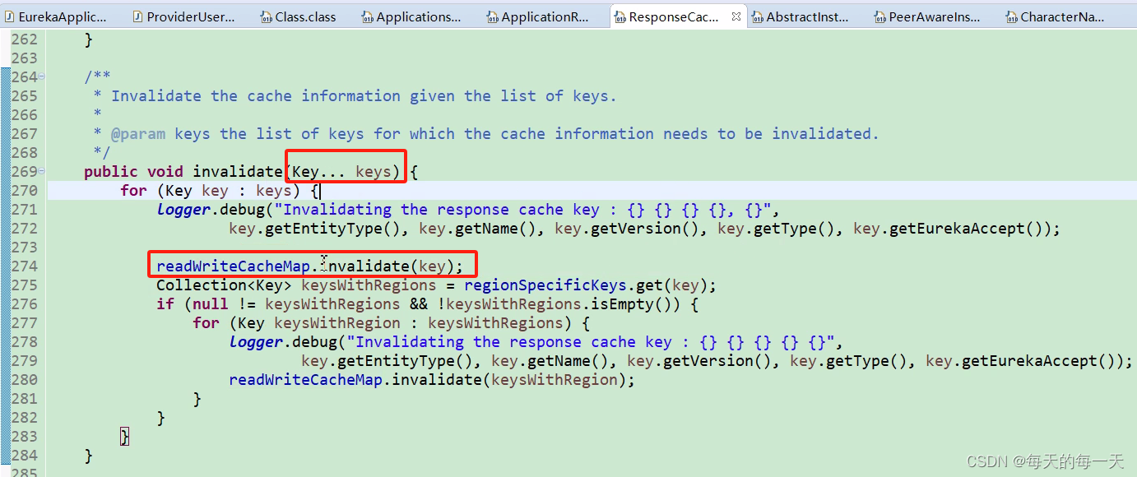Screen dimensions: 1137x477
Task: Click line number 277 in the gutter
Action: [x=24, y=322]
